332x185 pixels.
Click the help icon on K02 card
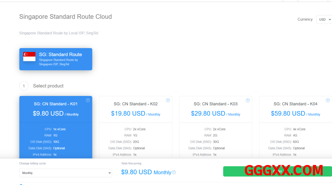[x=168, y=100]
